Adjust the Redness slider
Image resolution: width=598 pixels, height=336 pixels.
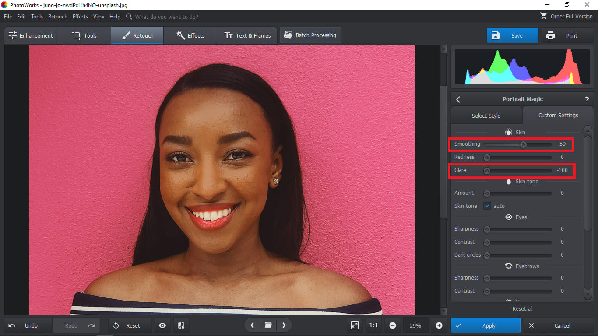[518, 157]
